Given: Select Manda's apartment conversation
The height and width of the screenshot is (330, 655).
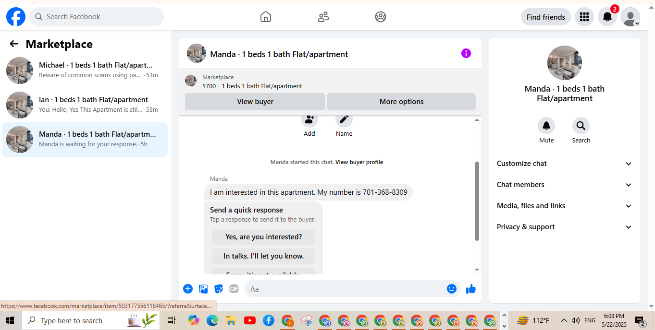Looking at the screenshot, I should (85, 139).
